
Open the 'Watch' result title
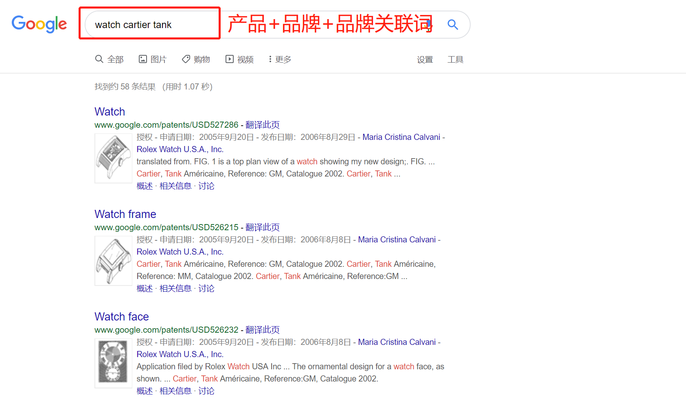coord(110,111)
